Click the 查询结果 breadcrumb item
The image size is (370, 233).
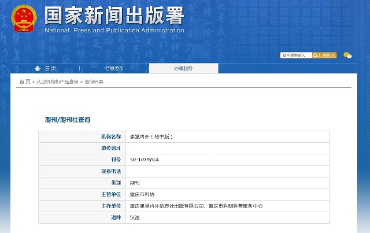94,82
